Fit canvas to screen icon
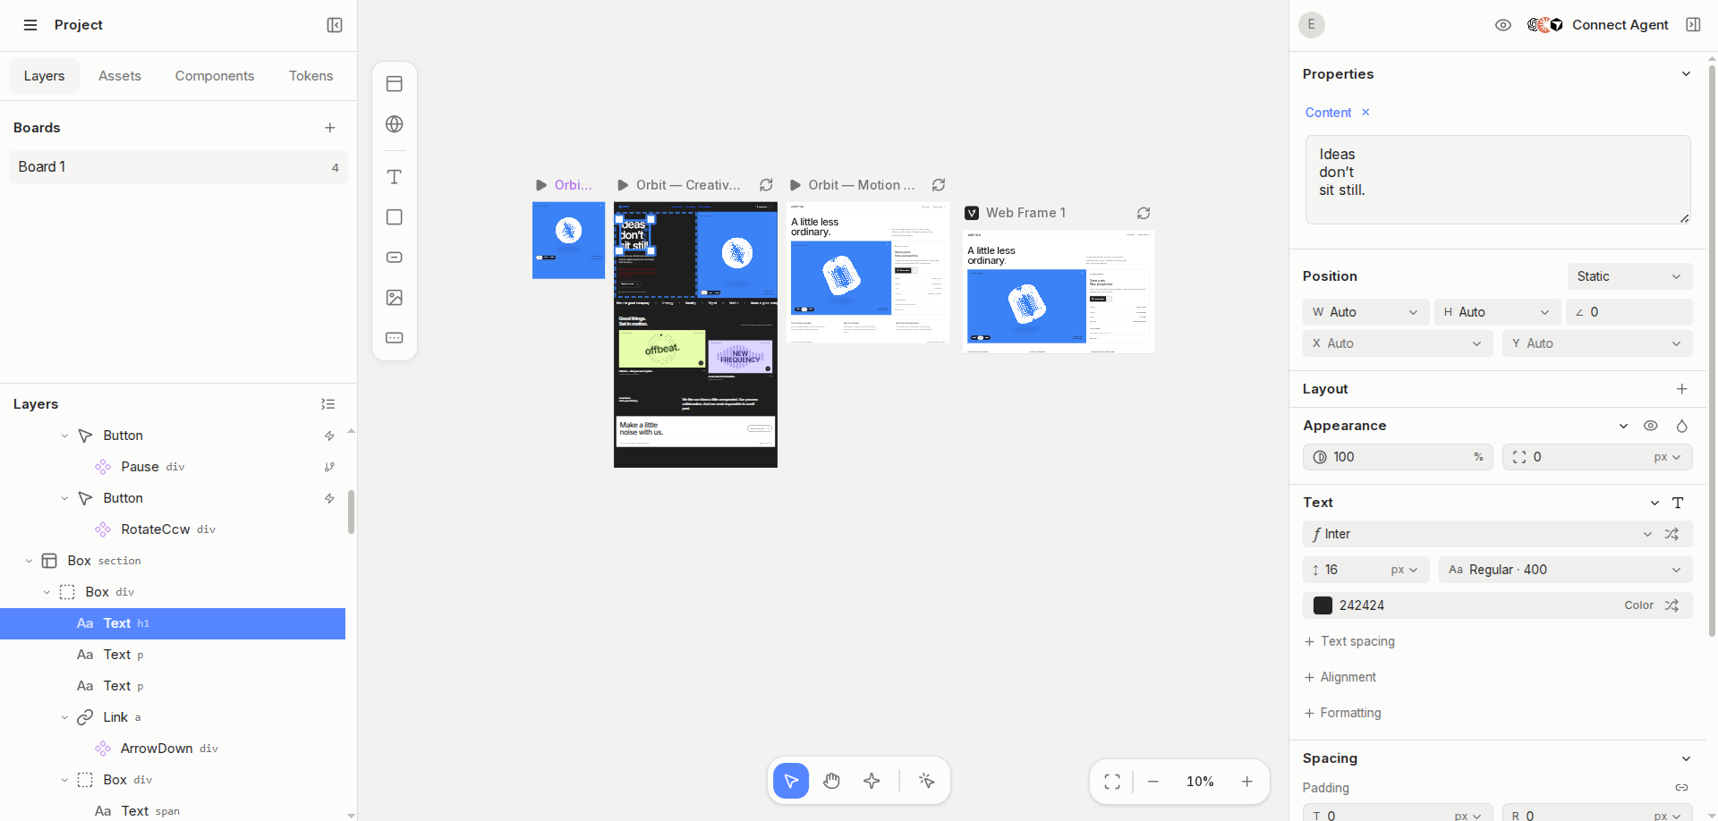This screenshot has width=1718, height=821. click(1112, 782)
